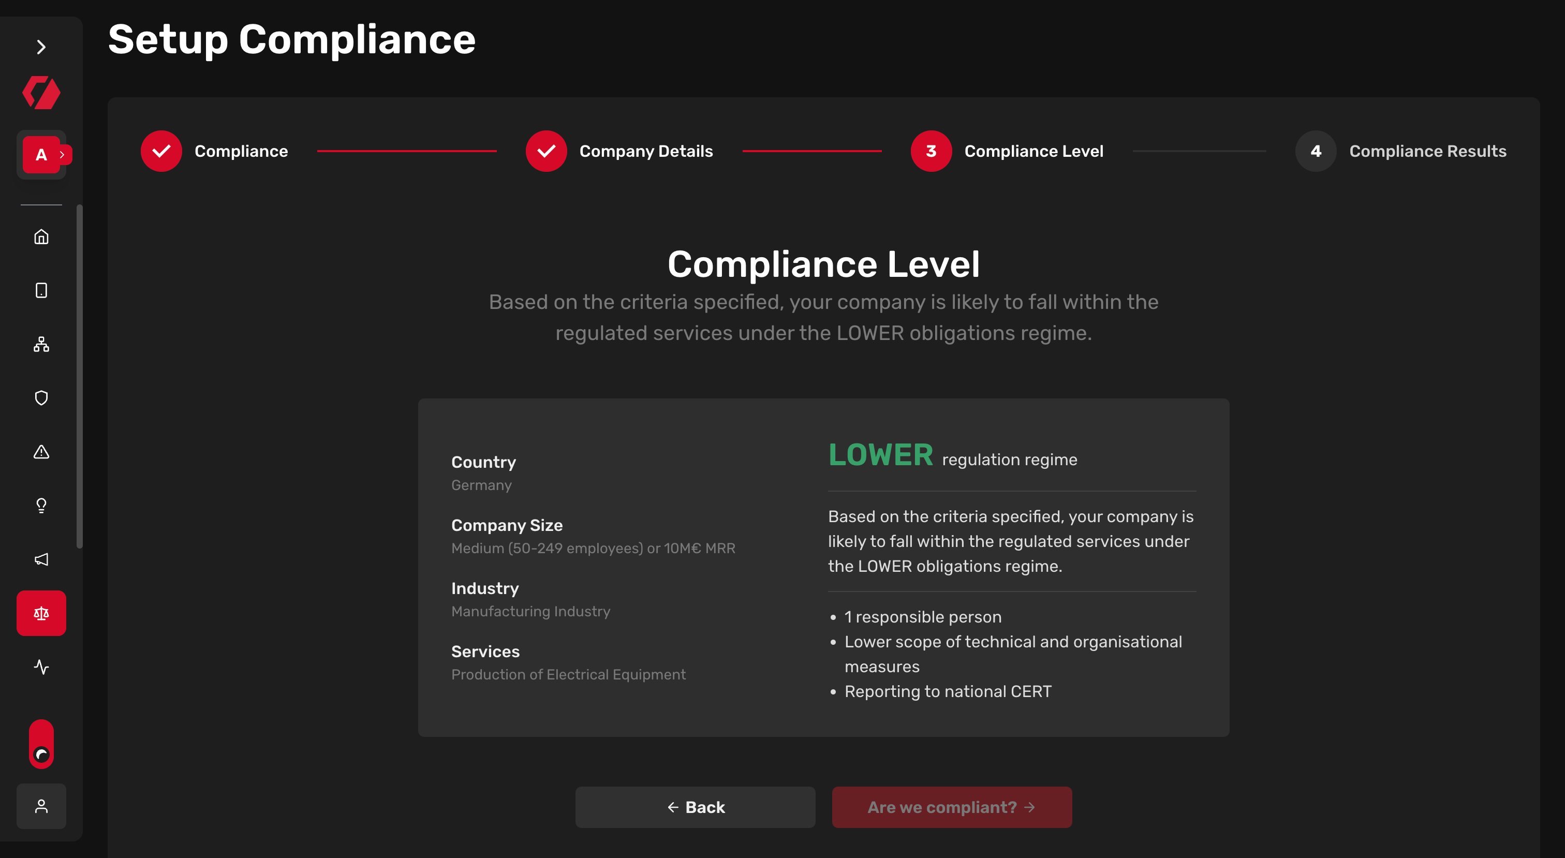This screenshot has width=1565, height=858.
Task: Open the alerts warning-triangle section
Action: tap(41, 452)
